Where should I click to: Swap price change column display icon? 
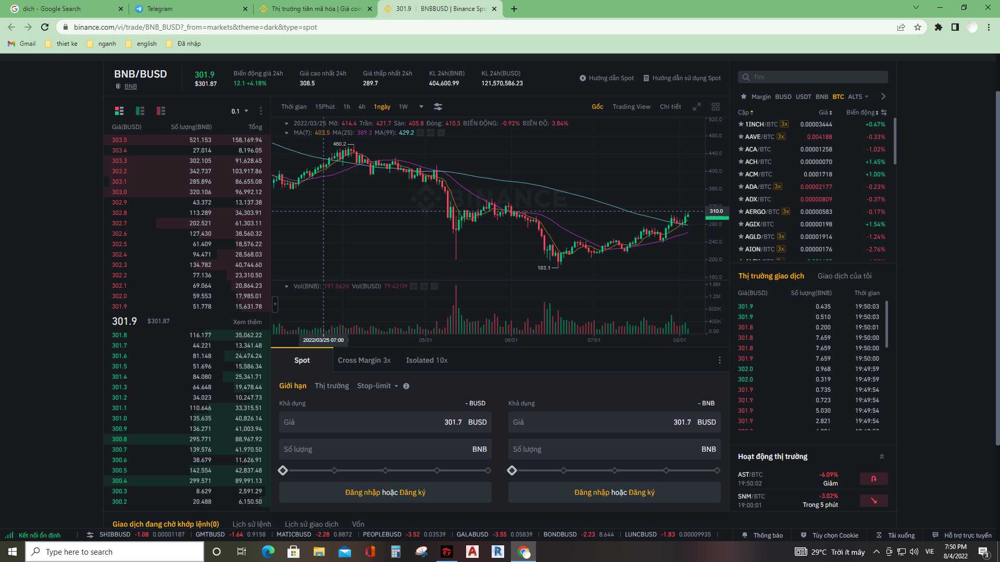pyautogui.click(x=884, y=112)
